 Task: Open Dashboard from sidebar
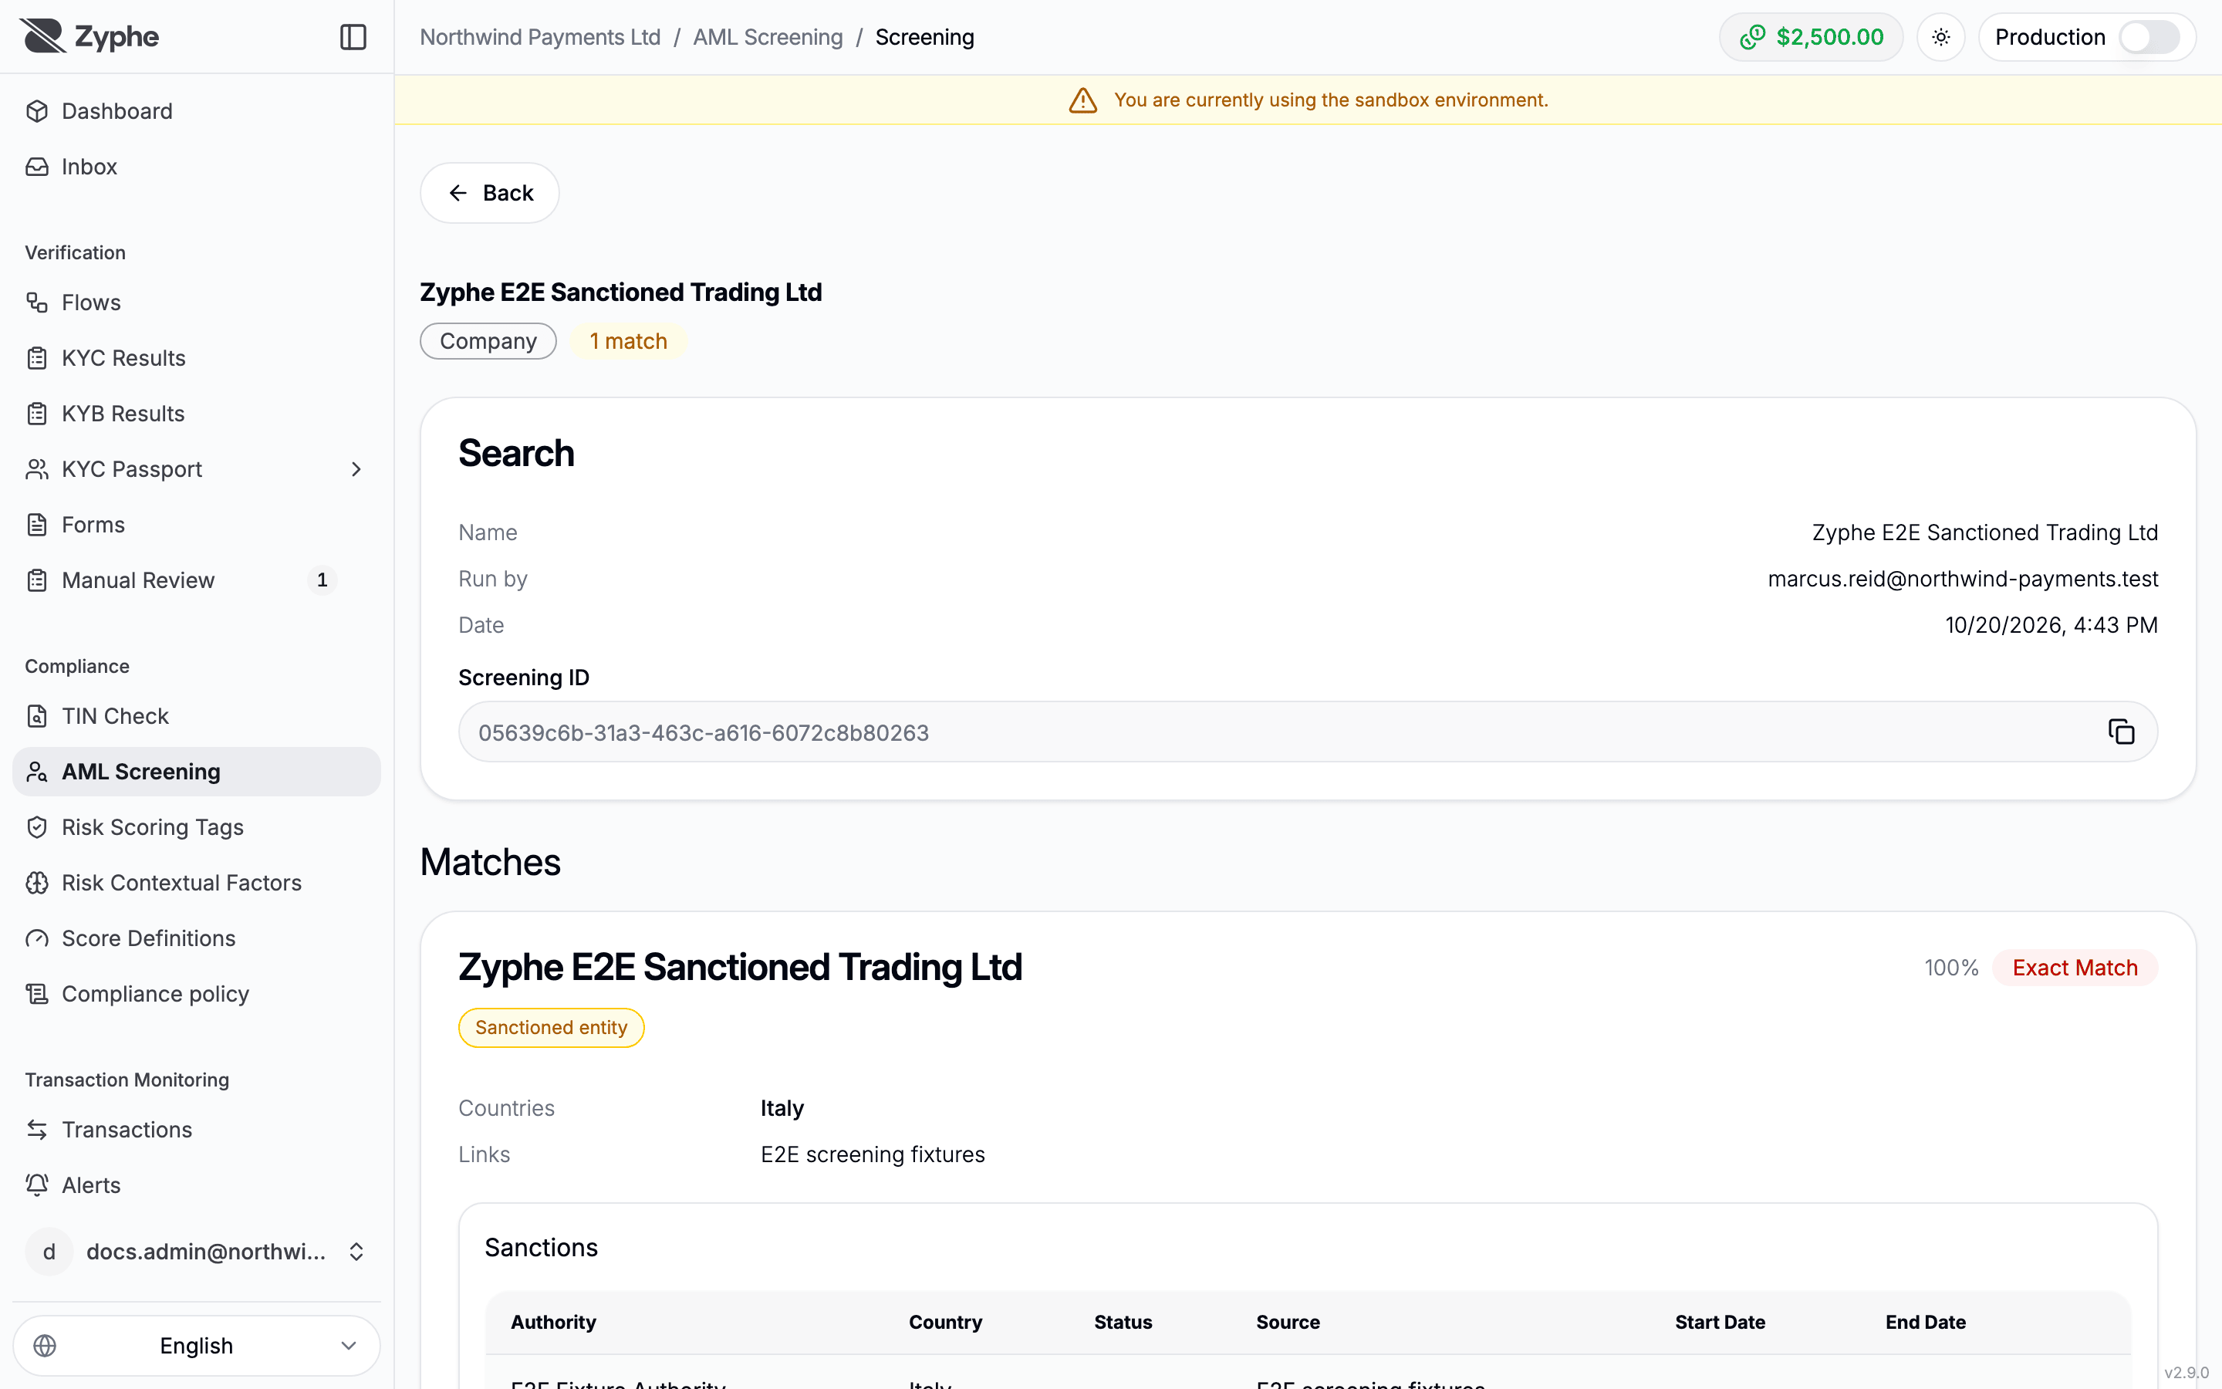tap(197, 111)
